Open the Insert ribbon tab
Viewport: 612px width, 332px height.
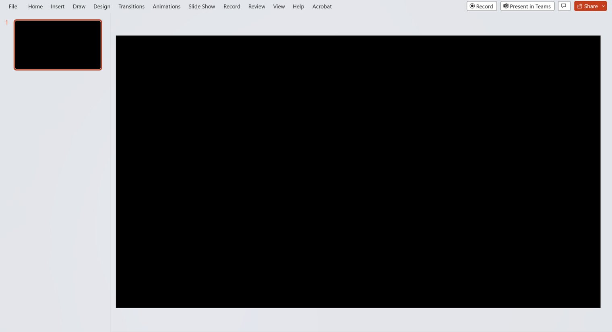(x=58, y=6)
